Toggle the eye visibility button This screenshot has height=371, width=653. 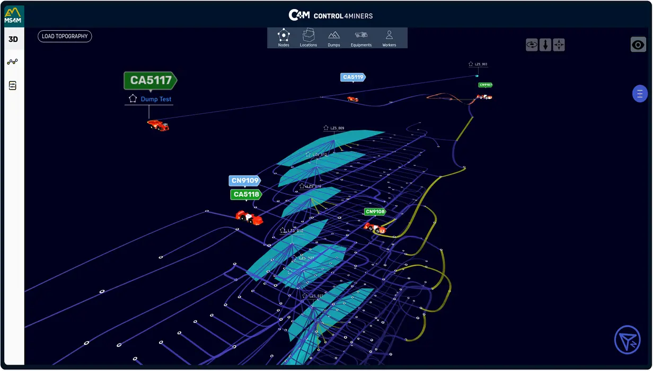click(638, 44)
